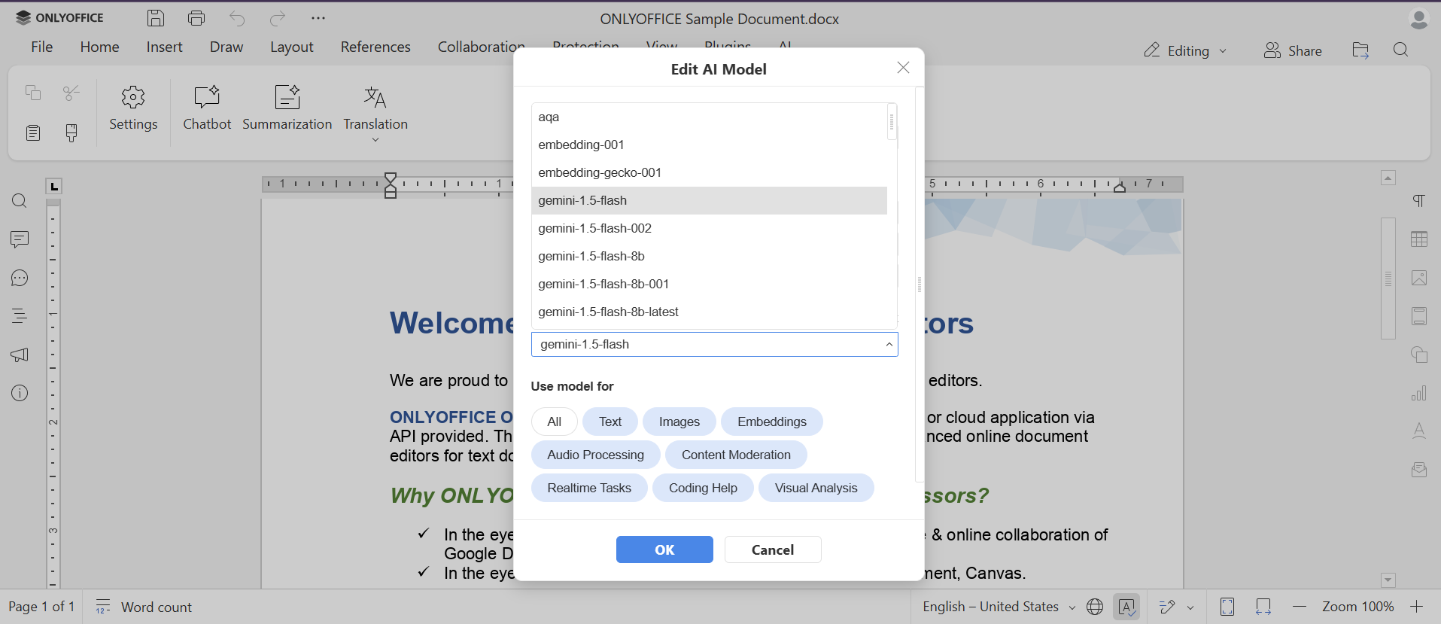Open AI Settings gear

(x=133, y=108)
